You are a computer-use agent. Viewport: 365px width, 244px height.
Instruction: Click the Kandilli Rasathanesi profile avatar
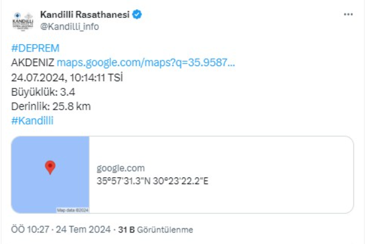22,20
